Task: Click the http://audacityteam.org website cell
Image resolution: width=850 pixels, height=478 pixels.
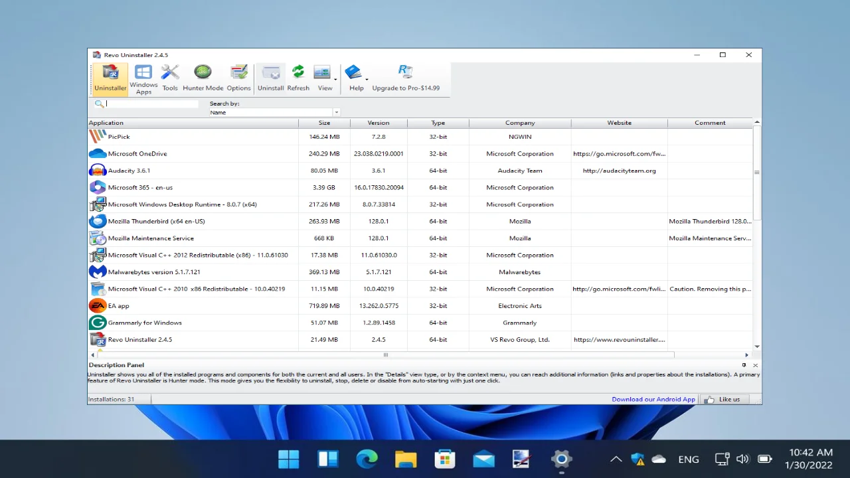Action: [x=619, y=171]
